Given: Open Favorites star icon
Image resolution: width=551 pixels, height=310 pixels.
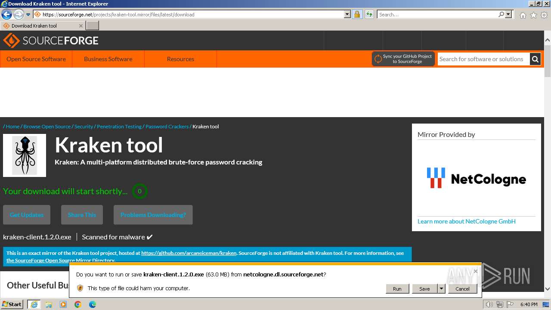Looking at the screenshot, I should click(533, 15).
